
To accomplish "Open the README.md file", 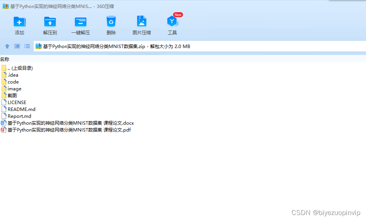I will click(x=21, y=109).
